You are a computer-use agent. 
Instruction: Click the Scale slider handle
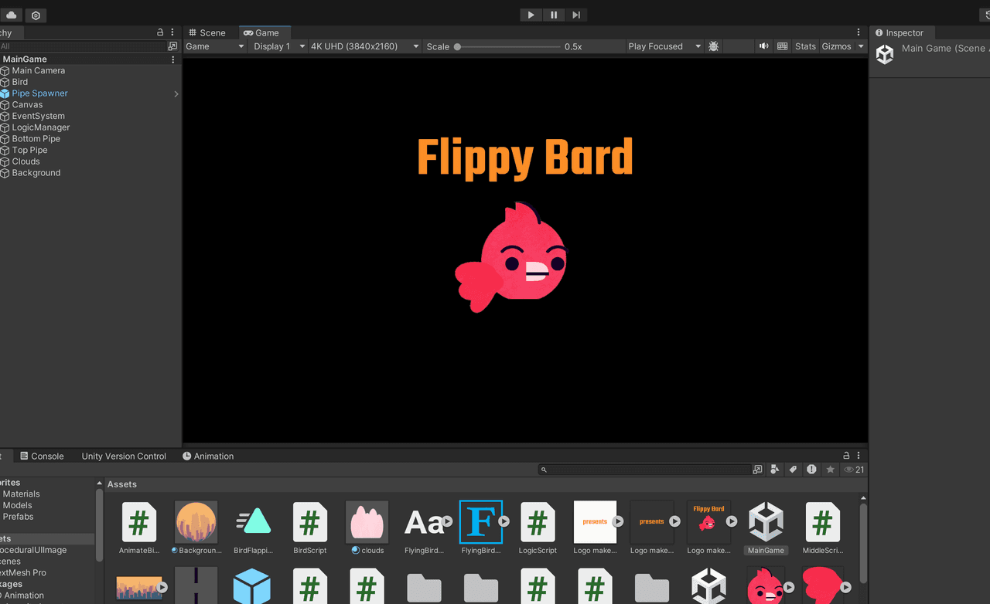click(x=458, y=46)
